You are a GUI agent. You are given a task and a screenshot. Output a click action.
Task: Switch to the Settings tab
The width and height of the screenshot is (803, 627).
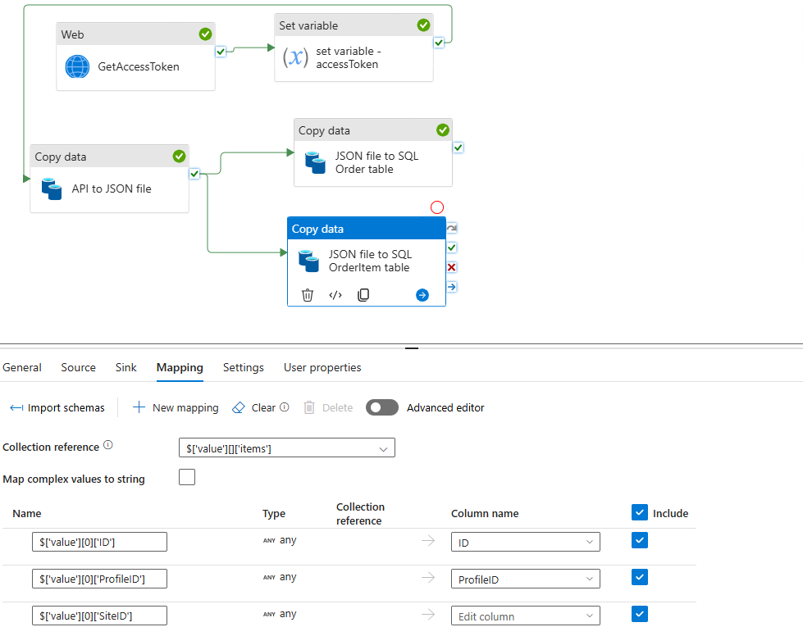click(244, 367)
